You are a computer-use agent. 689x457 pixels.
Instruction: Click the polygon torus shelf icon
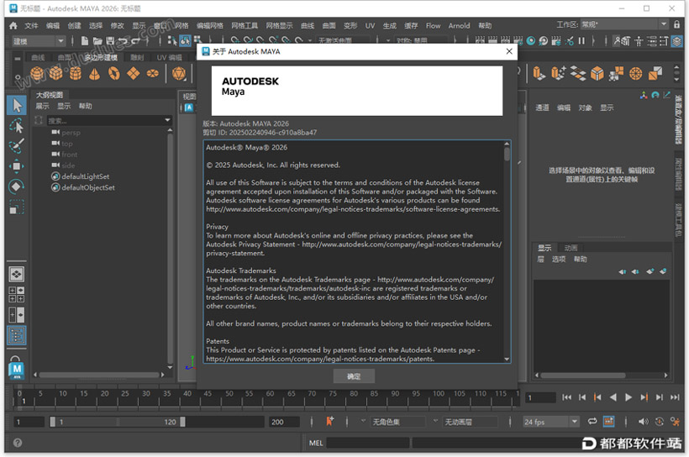[x=113, y=73]
